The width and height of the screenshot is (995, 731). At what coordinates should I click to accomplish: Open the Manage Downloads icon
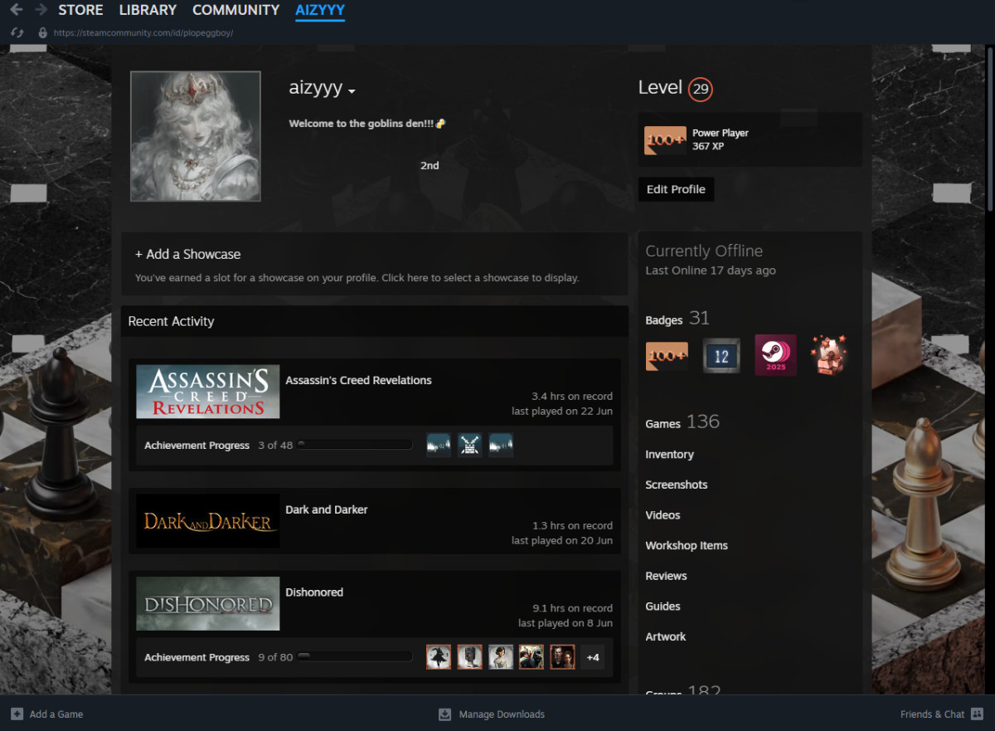[x=444, y=714]
